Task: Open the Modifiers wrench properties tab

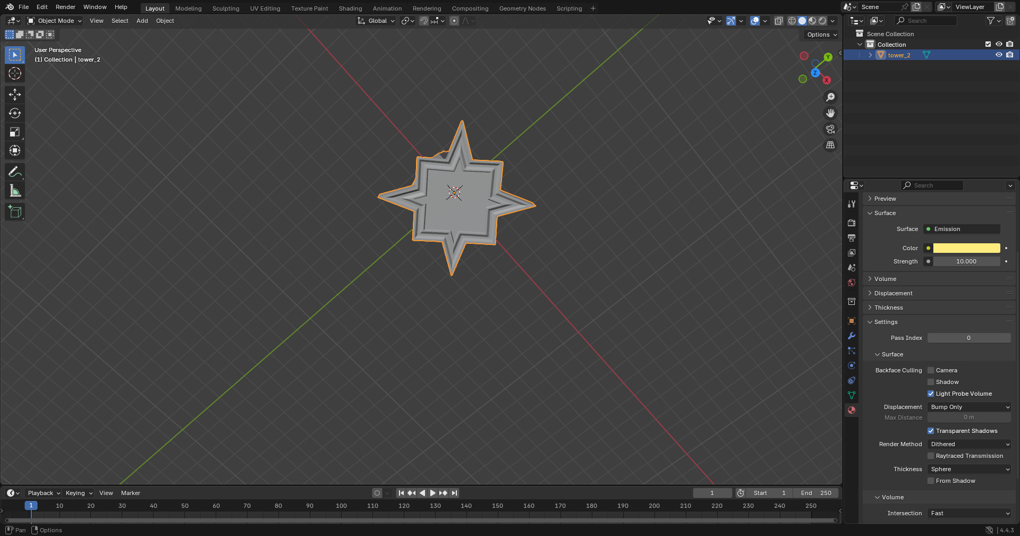Action: (x=852, y=336)
